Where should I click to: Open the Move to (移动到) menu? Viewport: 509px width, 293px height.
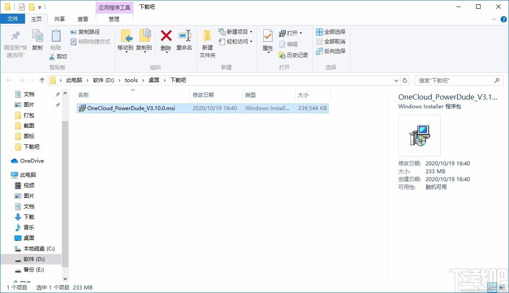coord(125,40)
